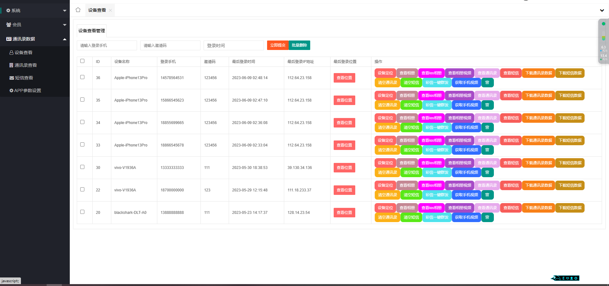Open 设备查看 in the sidebar

point(35,53)
